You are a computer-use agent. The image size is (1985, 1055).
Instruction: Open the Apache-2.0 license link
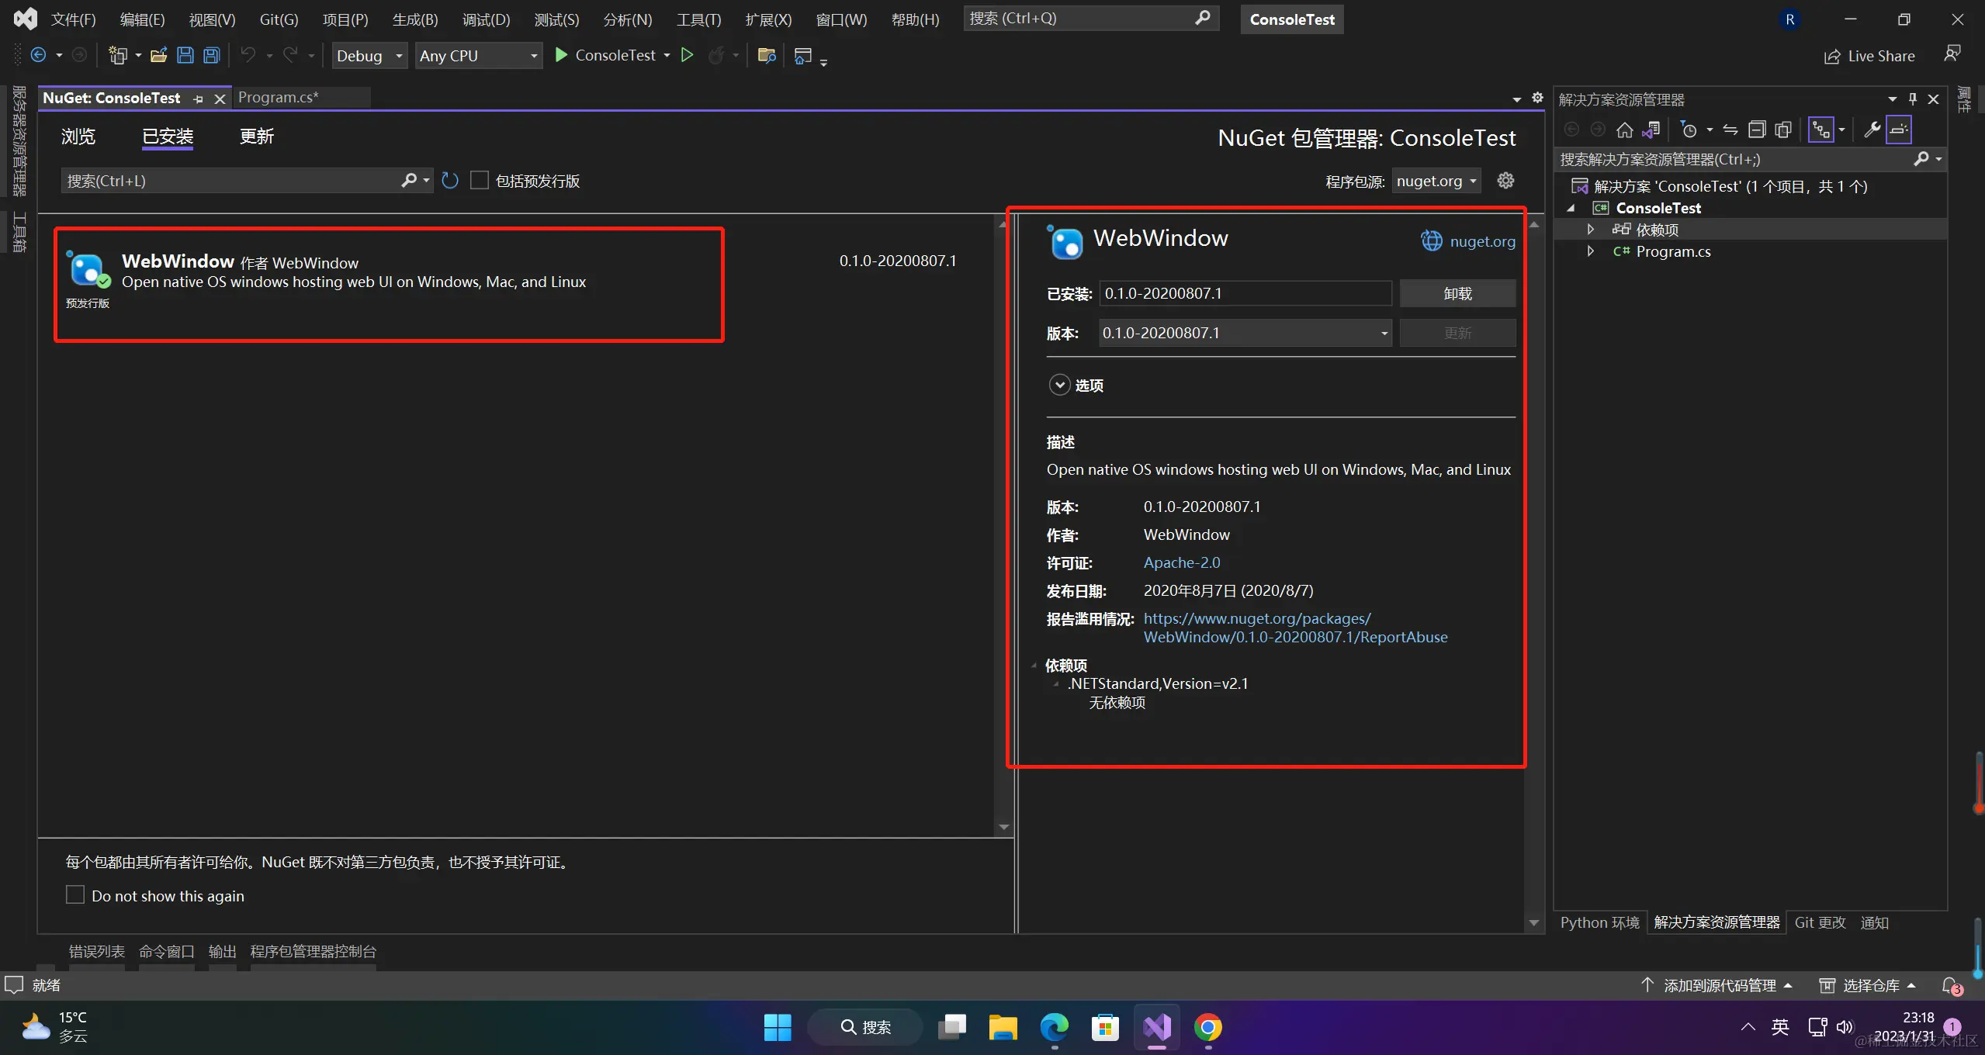click(1181, 562)
